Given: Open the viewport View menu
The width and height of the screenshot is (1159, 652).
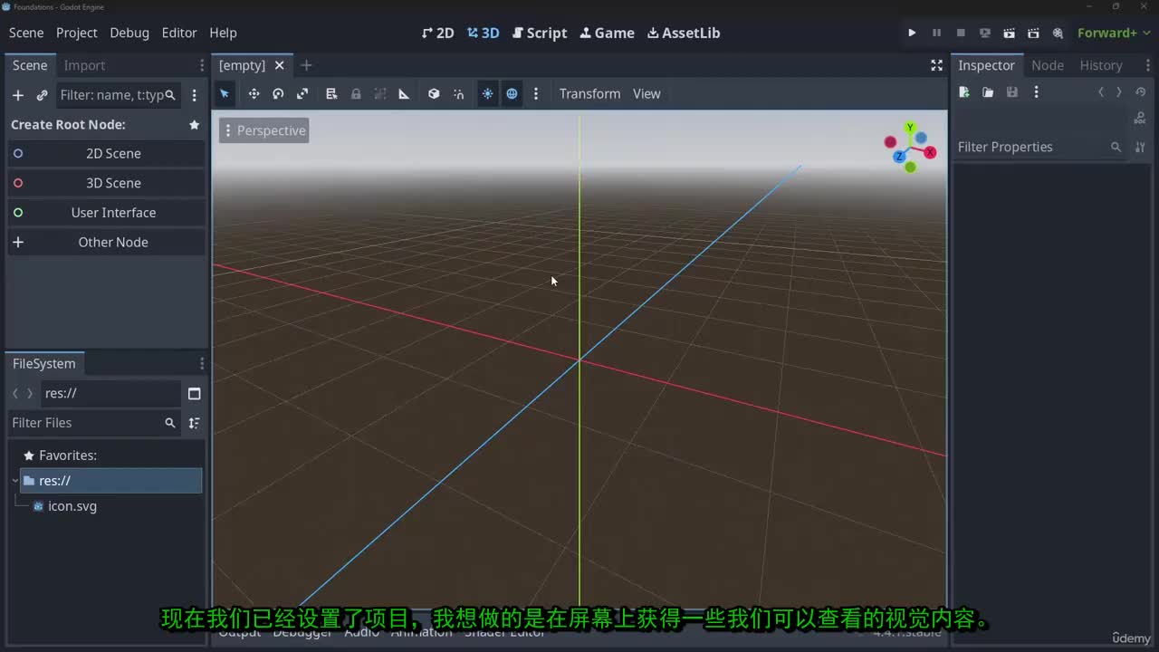Looking at the screenshot, I should pyautogui.click(x=647, y=93).
